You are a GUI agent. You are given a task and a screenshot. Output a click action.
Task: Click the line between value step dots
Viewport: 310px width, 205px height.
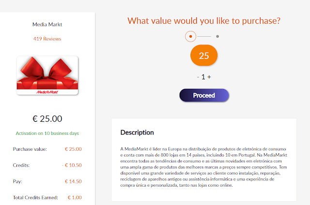click(x=204, y=36)
